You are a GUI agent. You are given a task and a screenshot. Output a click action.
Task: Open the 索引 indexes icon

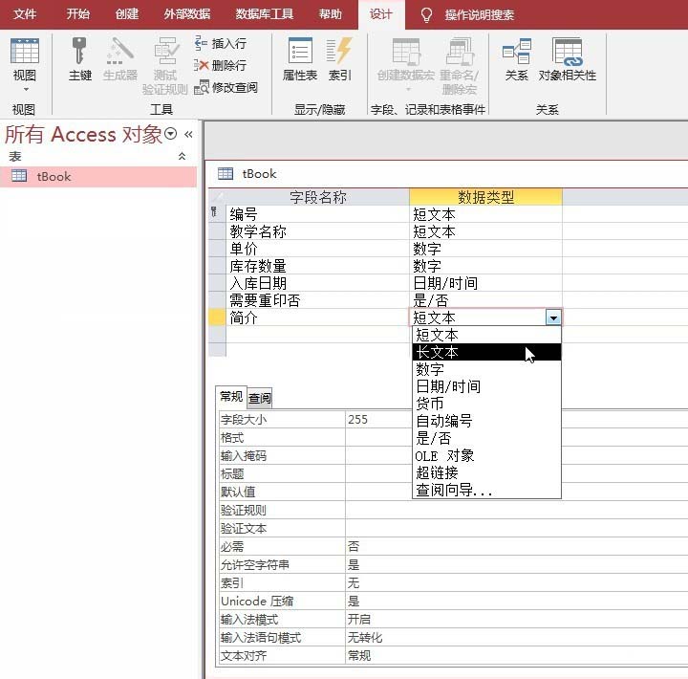339,51
